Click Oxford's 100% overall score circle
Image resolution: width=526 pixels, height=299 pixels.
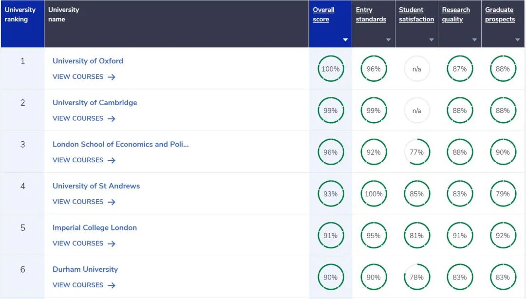point(331,69)
